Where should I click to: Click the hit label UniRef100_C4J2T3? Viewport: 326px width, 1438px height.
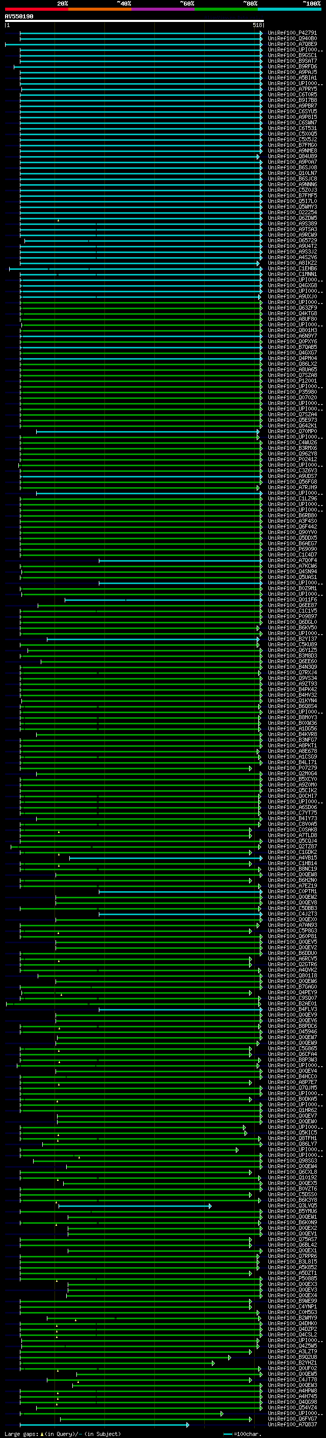click(292, 914)
